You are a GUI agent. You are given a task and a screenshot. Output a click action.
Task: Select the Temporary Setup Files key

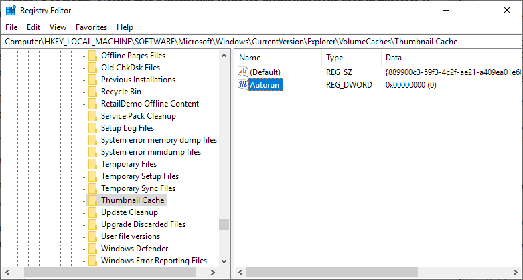point(140,176)
